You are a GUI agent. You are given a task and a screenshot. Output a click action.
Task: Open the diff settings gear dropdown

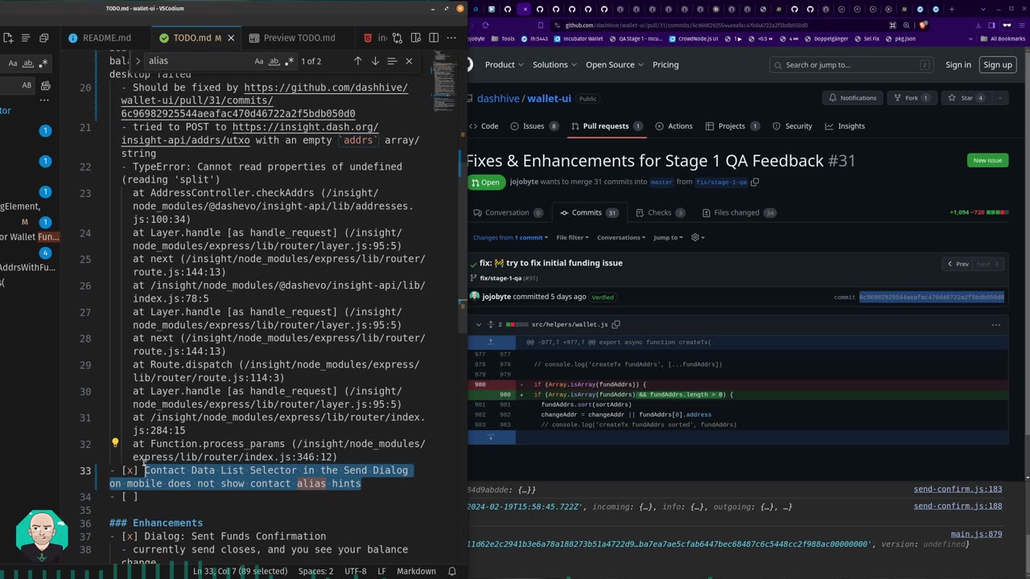pos(698,238)
